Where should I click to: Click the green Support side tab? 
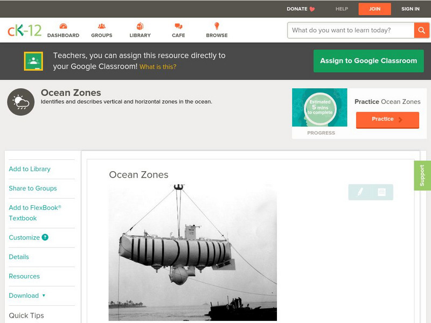pos(422,175)
